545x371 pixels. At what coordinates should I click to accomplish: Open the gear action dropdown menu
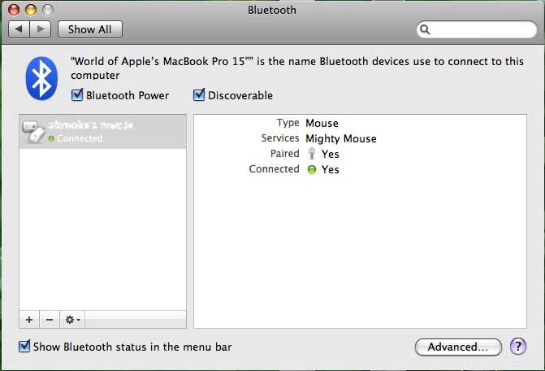72,320
